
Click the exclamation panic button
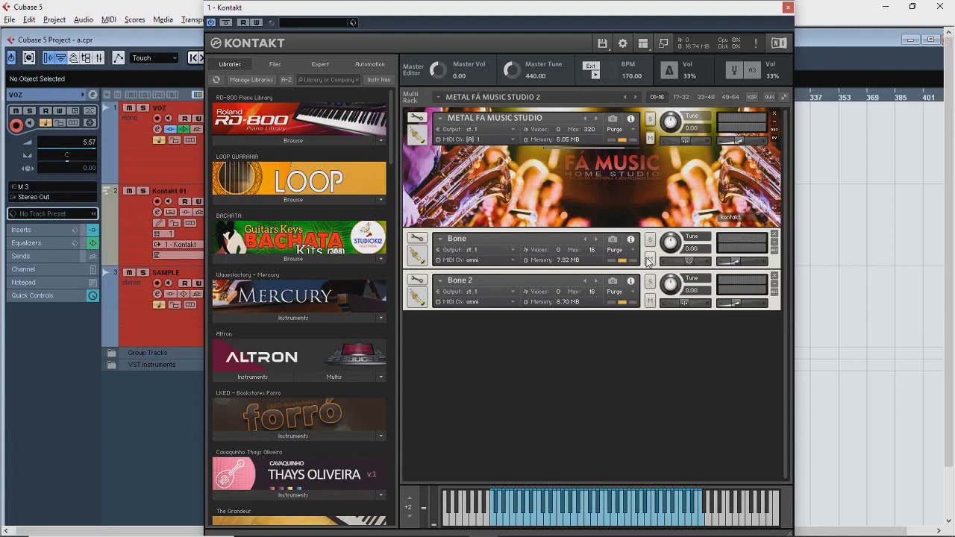756,43
